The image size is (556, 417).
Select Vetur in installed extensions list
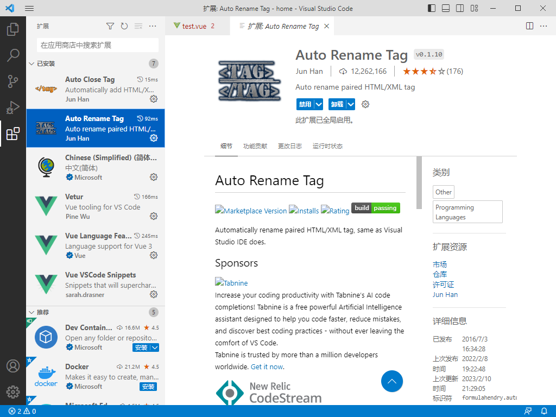(96, 206)
